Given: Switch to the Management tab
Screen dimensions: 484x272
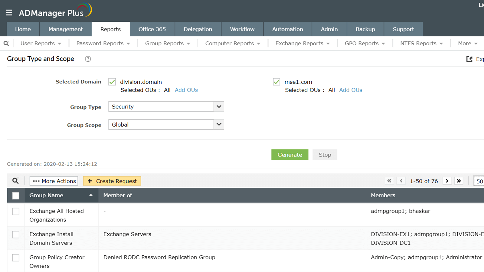Looking at the screenshot, I should tap(66, 29).
